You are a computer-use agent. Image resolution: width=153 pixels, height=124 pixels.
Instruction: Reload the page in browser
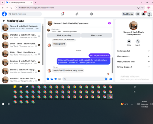click(x=11, y=8)
